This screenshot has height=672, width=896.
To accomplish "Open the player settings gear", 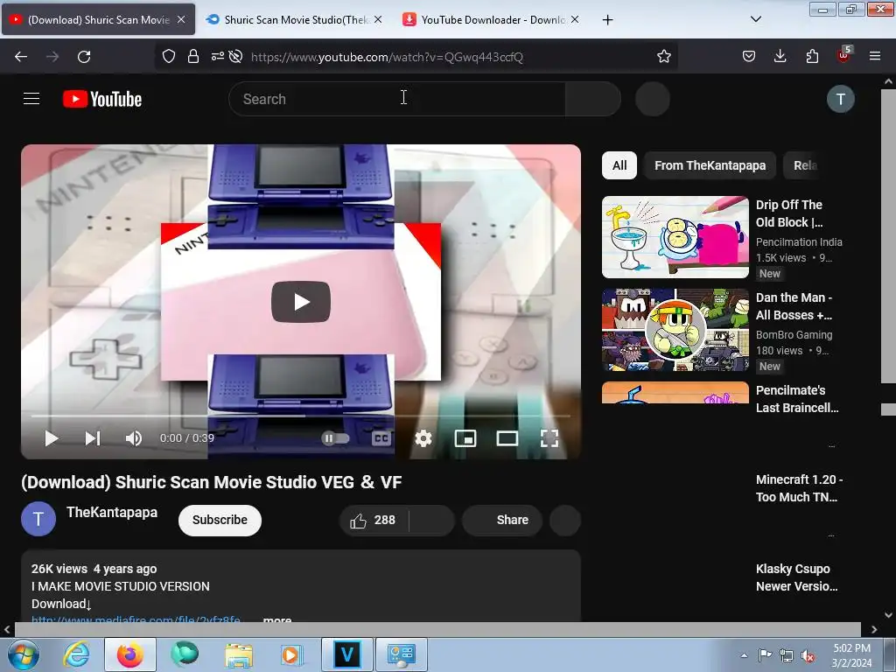I will click(x=423, y=438).
